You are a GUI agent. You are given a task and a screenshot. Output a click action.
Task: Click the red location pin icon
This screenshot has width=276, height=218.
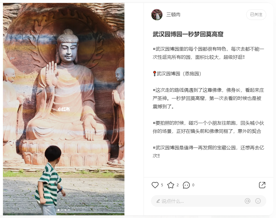[x=155, y=73]
